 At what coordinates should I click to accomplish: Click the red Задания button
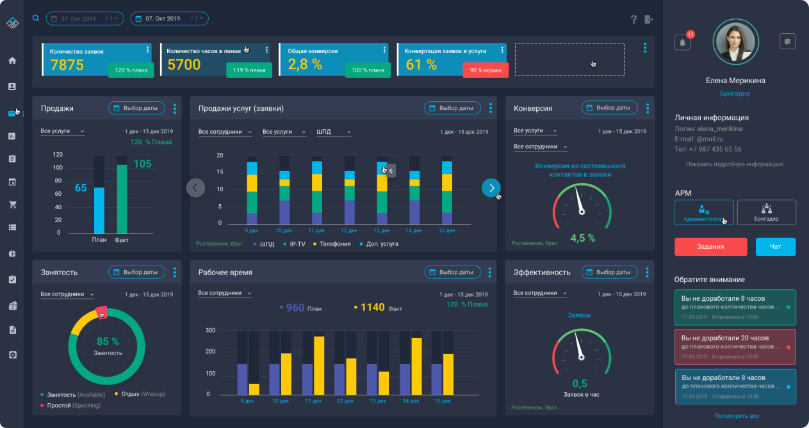click(711, 247)
